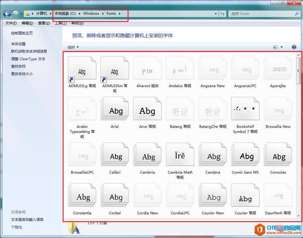Viewport: 303px width, 238px height.
Task: Open the help question mark icon
Action: click(294, 47)
